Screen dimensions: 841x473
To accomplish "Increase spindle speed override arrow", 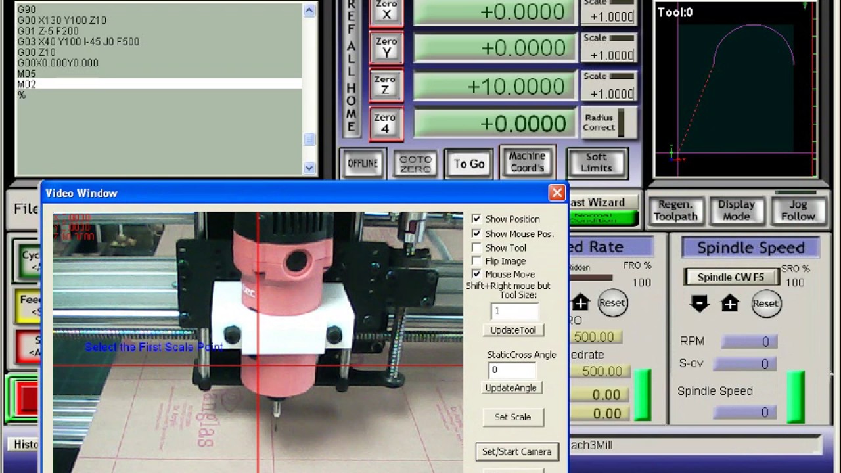I will tap(730, 304).
